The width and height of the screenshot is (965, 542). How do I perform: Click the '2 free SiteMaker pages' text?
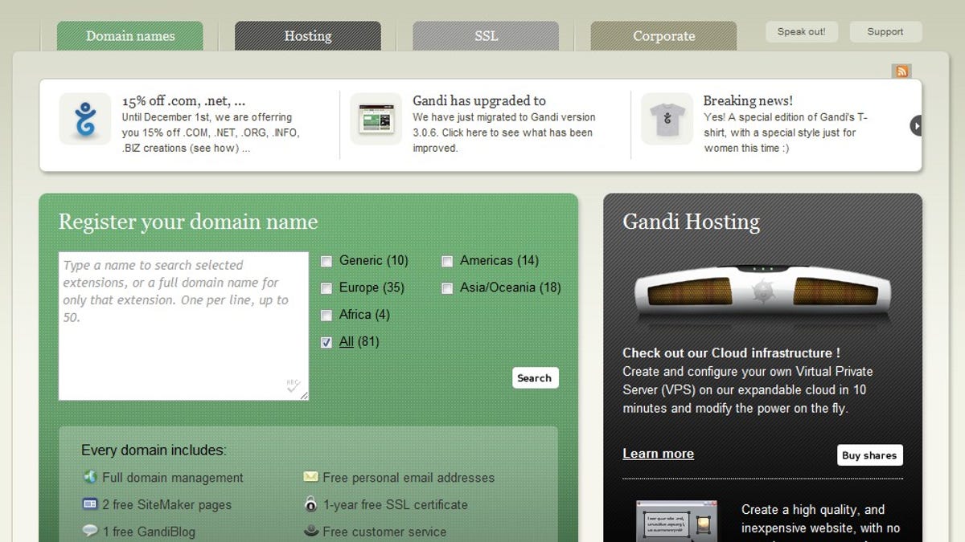[x=166, y=505]
